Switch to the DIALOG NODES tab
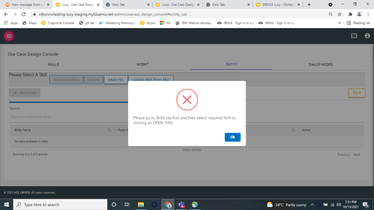Screen dimensions: 374x210 tap(320, 64)
